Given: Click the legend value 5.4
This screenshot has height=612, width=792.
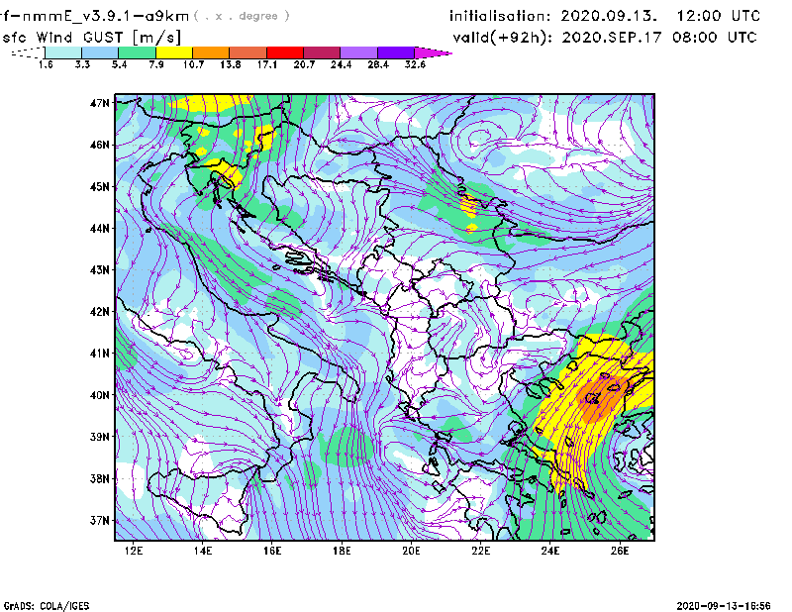Looking at the screenshot, I should pyautogui.click(x=119, y=64).
